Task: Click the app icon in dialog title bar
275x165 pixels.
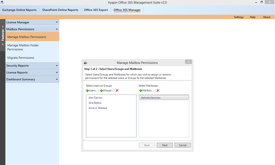Action: click(x=85, y=63)
